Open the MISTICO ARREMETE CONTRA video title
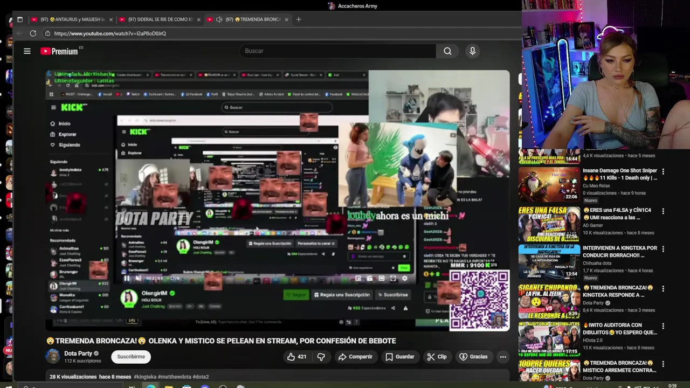This screenshot has height=388, width=690. point(619,366)
